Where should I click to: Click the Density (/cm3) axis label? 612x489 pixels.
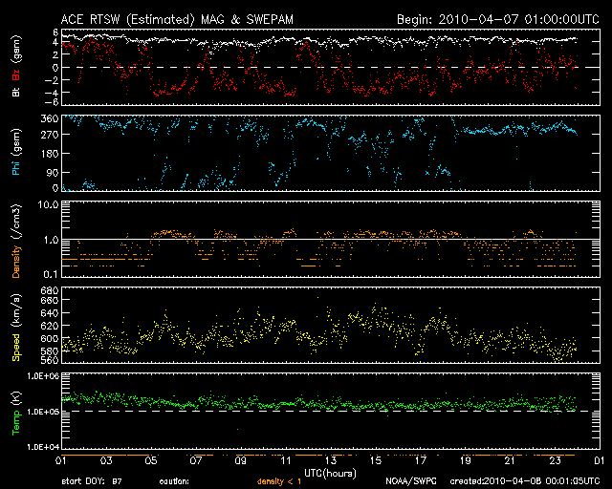click(14, 240)
